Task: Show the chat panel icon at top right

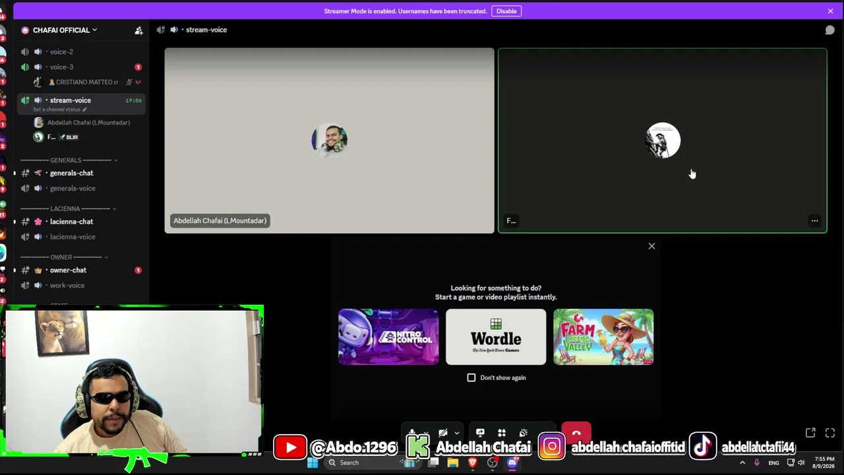Action: tap(830, 30)
